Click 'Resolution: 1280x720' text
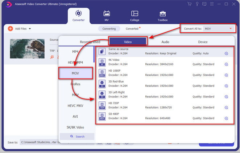This screenshot has width=240, height=153. 158,108
